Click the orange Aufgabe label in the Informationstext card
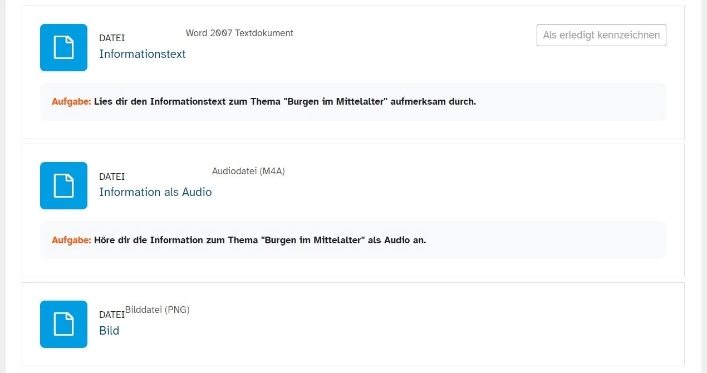The height and width of the screenshot is (373, 707). coord(71,102)
